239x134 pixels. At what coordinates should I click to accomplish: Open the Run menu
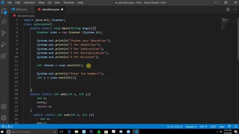tap(57, 3)
